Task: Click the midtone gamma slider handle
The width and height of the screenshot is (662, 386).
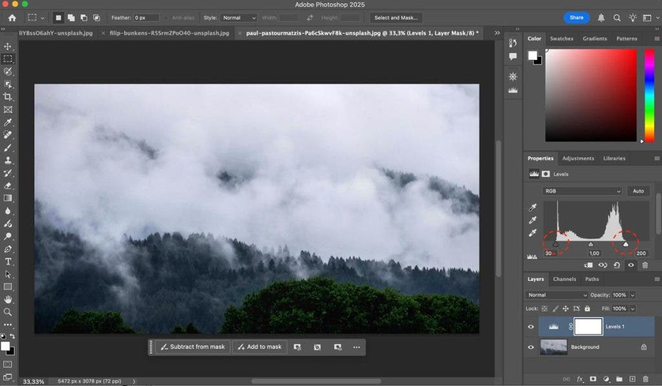Action: [591, 245]
